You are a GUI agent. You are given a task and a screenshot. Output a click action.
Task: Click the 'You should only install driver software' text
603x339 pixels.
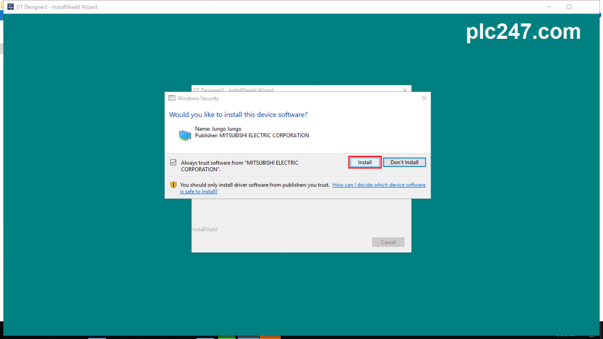[x=255, y=185]
